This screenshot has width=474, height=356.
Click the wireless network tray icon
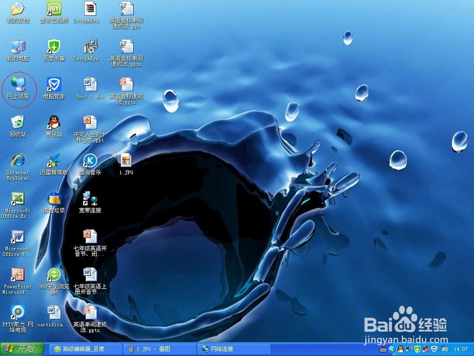[x=409, y=349]
